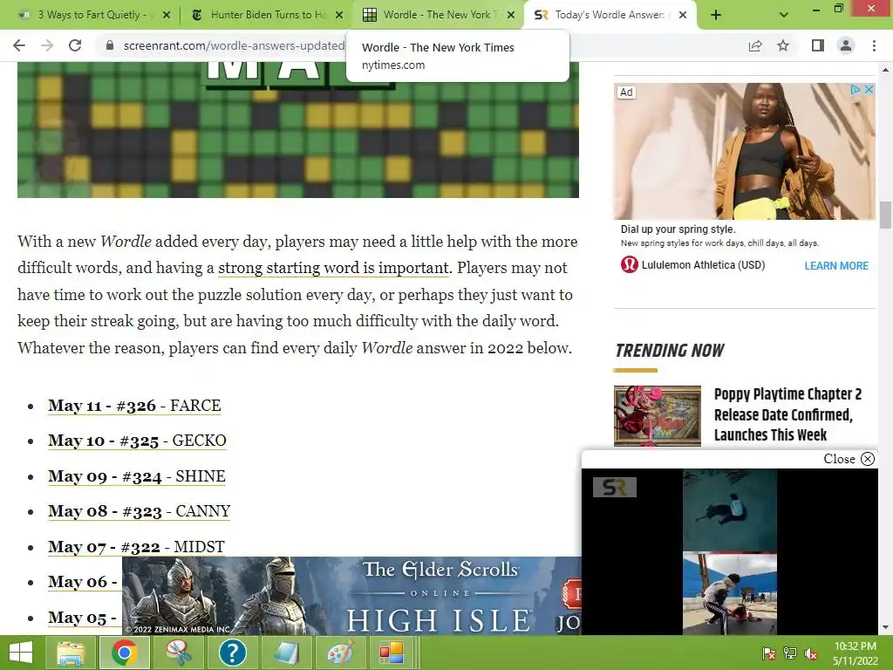Open the May 06 answer link
The image size is (893, 670).
click(x=83, y=582)
